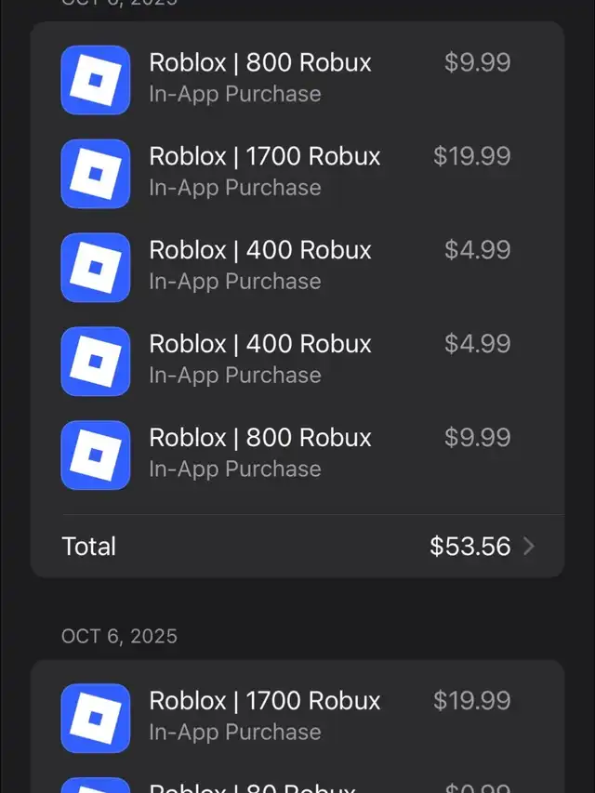Tap Roblox icon of 800 Robux just above Total
Image resolution: width=595 pixels, height=793 pixels.
95,456
